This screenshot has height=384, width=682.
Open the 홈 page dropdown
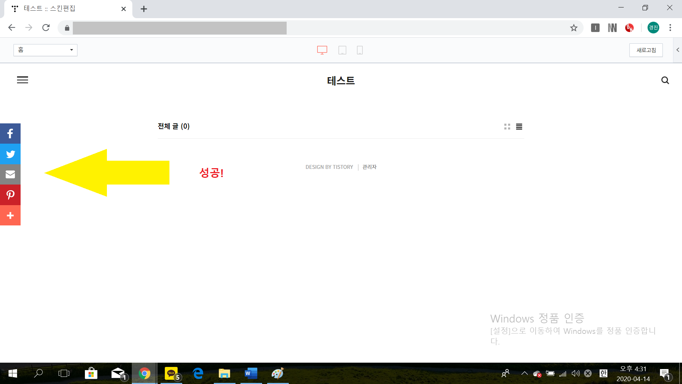(x=45, y=50)
